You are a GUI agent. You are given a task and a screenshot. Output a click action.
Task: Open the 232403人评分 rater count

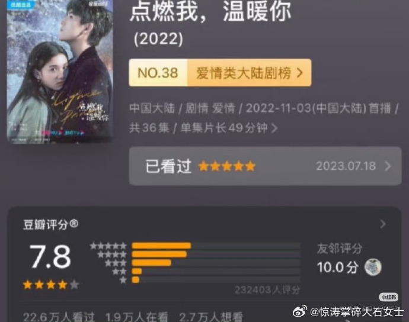click(267, 289)
